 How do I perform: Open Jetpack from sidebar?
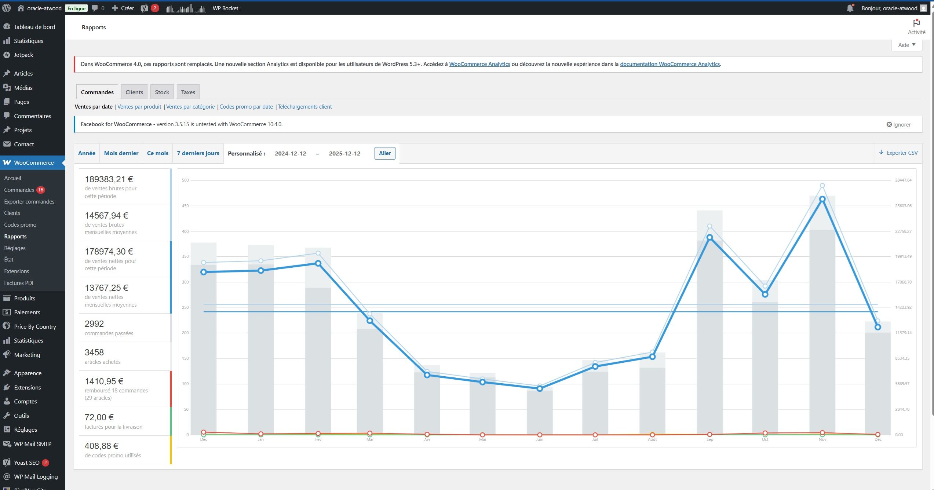click(x=23, y=55)
